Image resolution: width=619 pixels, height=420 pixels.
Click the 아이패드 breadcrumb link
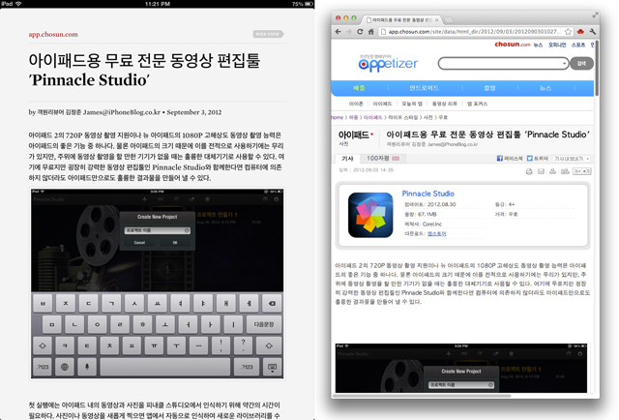(372, 117)
